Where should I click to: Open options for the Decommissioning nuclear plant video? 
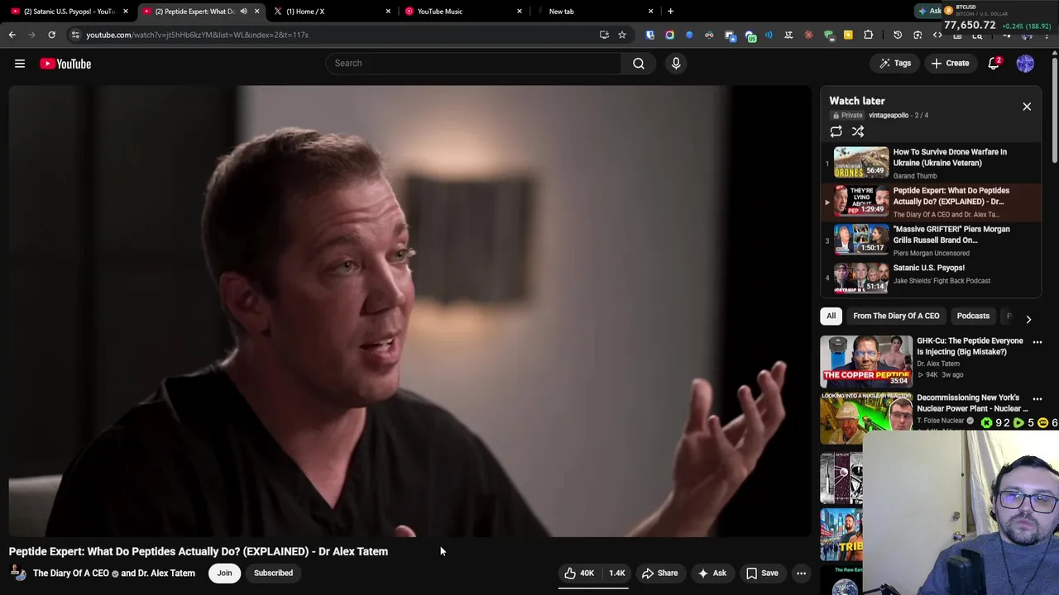(x=1037, y=399)
